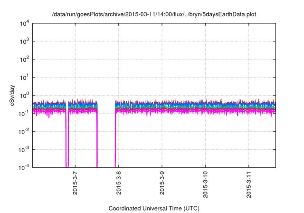Click the y-axis tick label 10^3

(x=24, y=41)
